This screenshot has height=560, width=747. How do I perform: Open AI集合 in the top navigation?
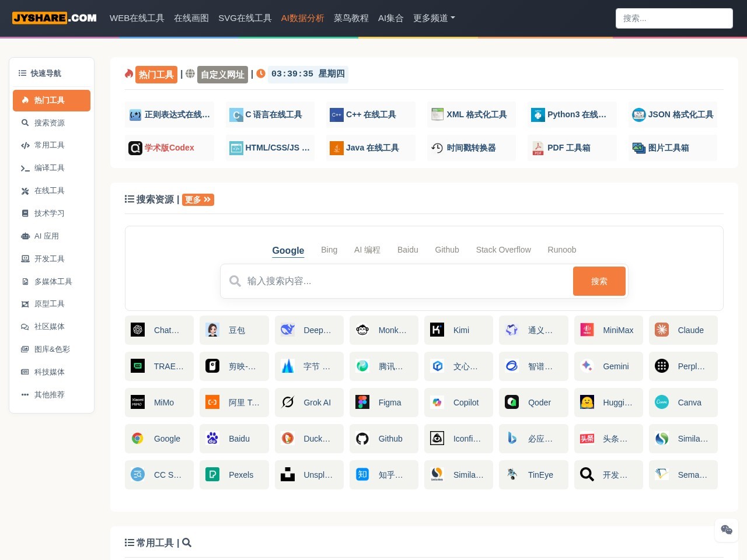[391, 18]
